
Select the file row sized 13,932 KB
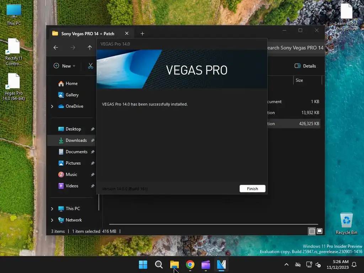294,113
